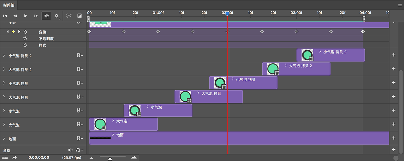
Task: Open the transition icon next to scissors
Action: (80, 16)
